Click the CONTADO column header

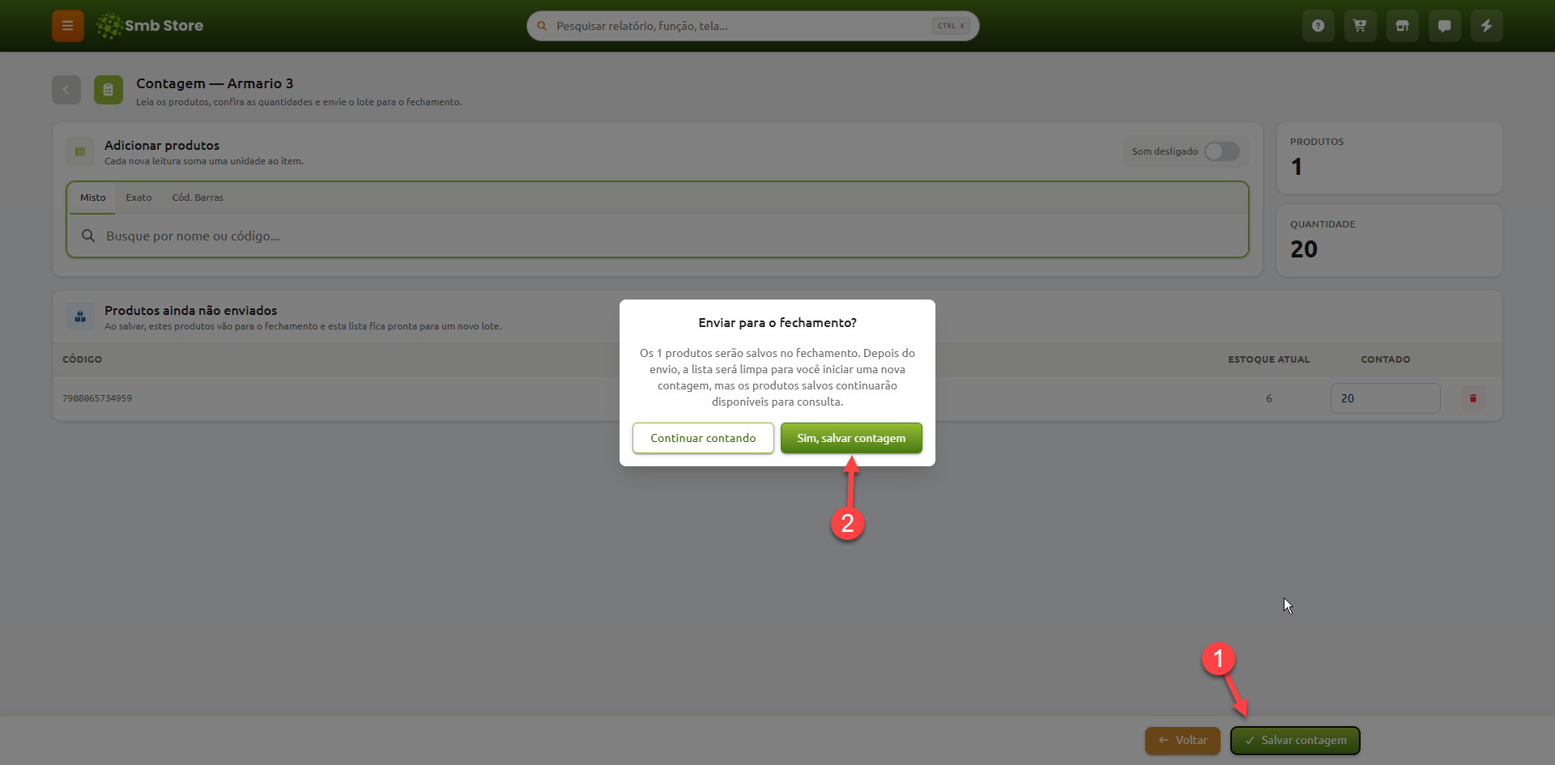pos(1385,359)
